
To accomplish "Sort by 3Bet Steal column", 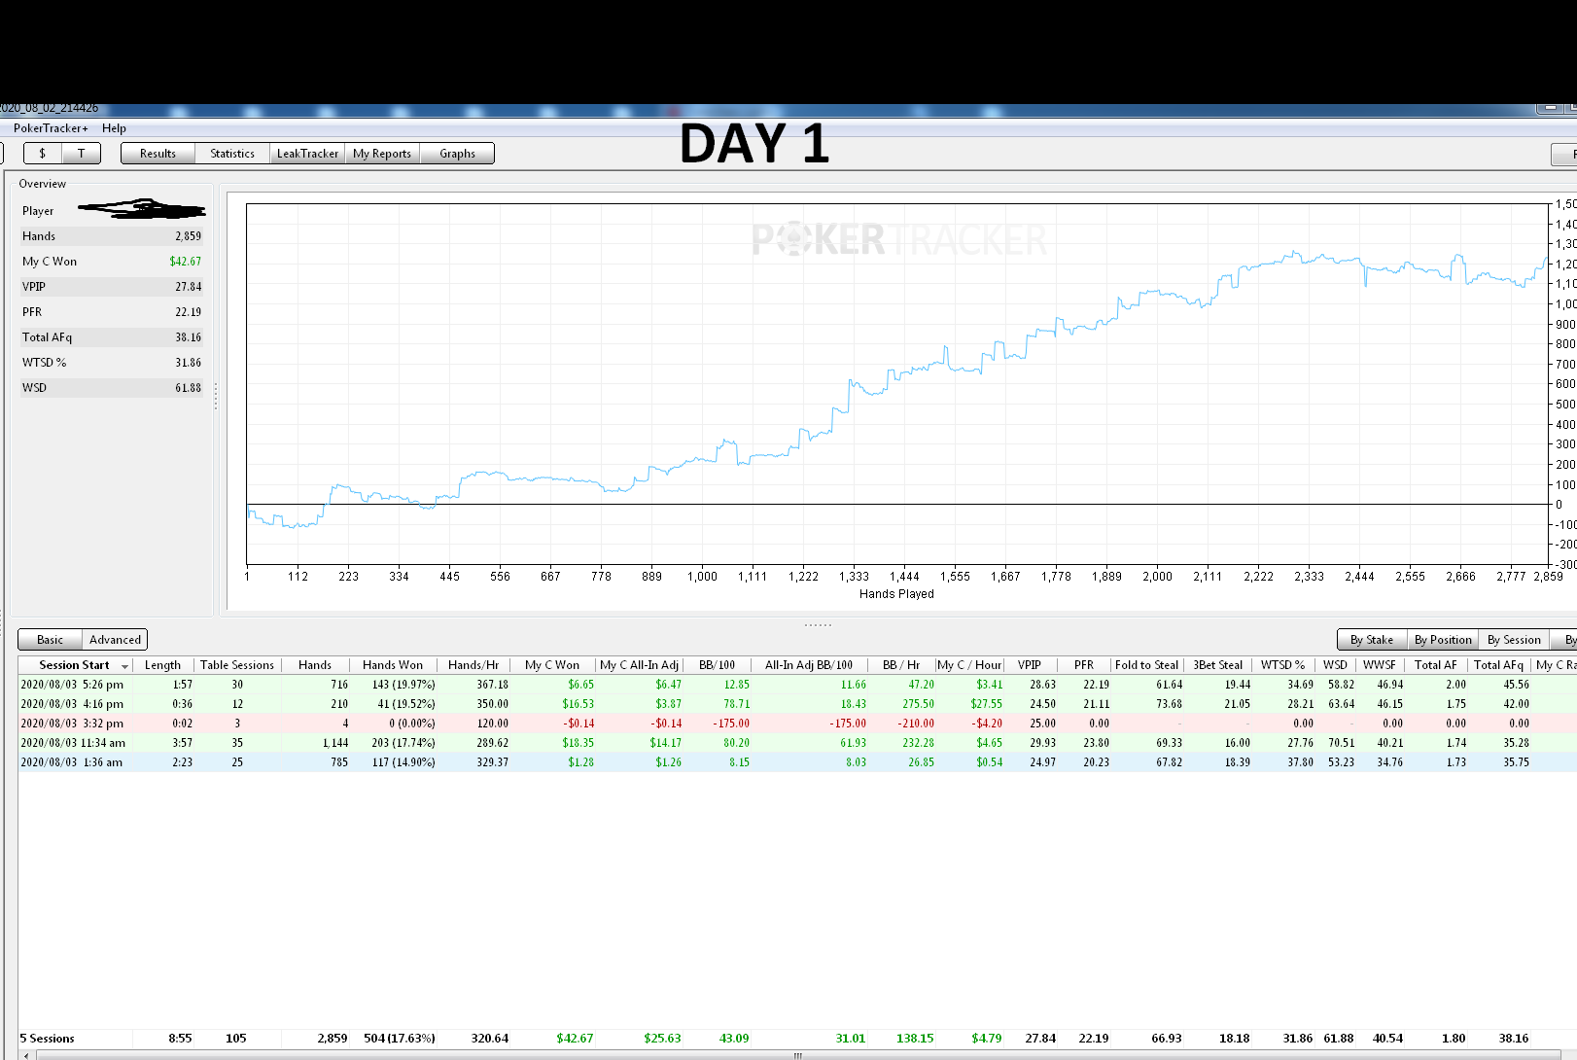I will pos(1218,665).
